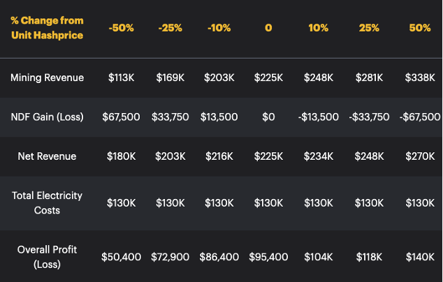Click the $140K Overall Profit cell

419,257
